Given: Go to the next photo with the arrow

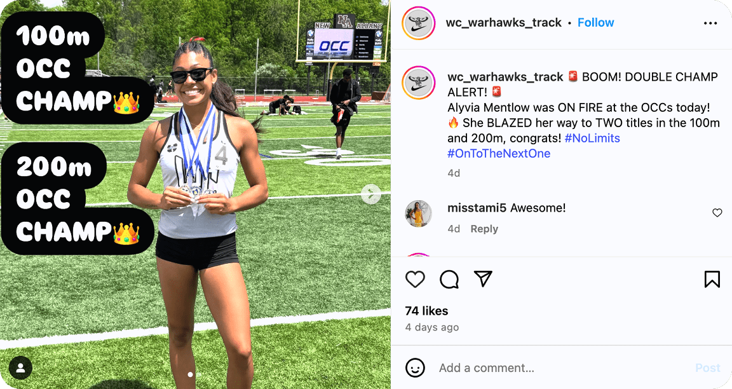Looking at the screenshot, I should point(371,194).
